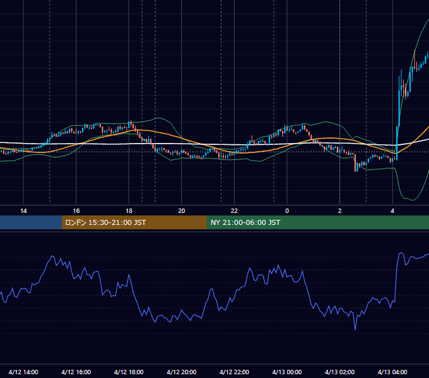Click the 4/13 00:00 date label
The width and height of the screenshot is (429, 378).
(287, 372)
